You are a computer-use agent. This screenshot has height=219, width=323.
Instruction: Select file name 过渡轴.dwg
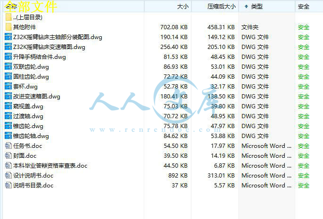28,116
